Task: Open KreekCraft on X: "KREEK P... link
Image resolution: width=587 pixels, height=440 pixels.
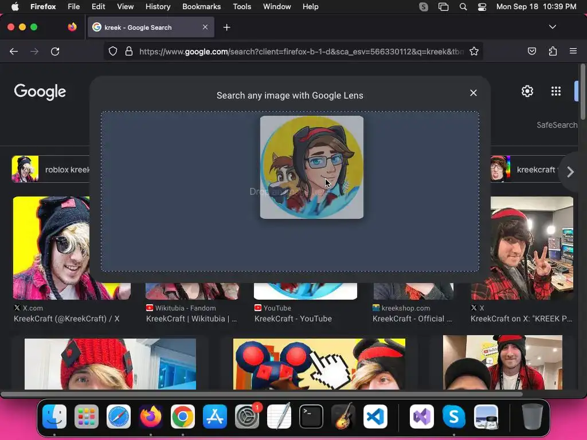Action: point(522,319)
